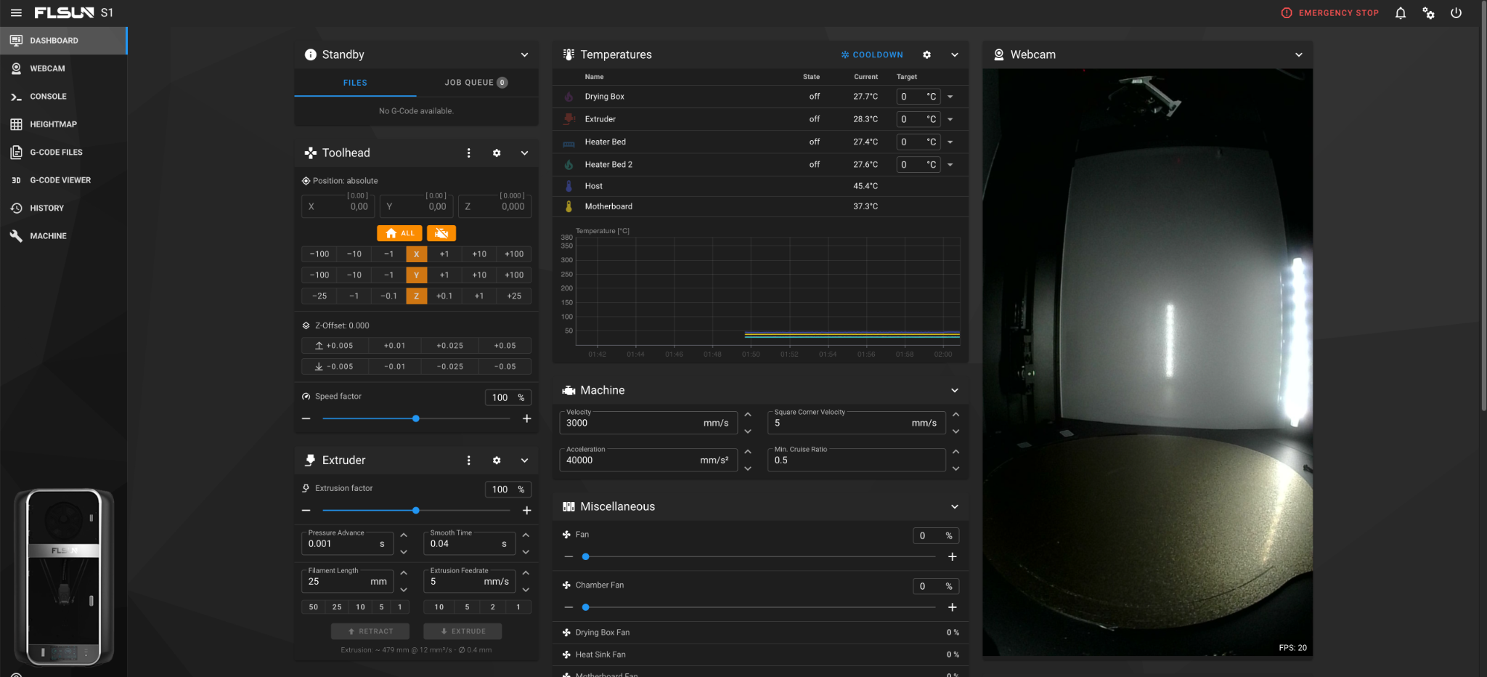Click the Emergency Stop button

pos(1329,13)
